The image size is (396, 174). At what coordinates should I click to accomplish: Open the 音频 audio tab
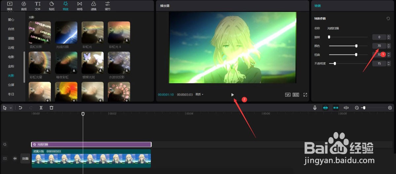pos(24,6)
